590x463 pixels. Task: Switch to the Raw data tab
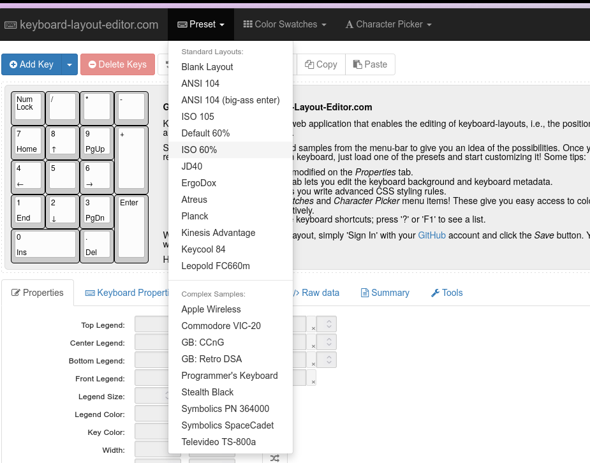point(316,293)
